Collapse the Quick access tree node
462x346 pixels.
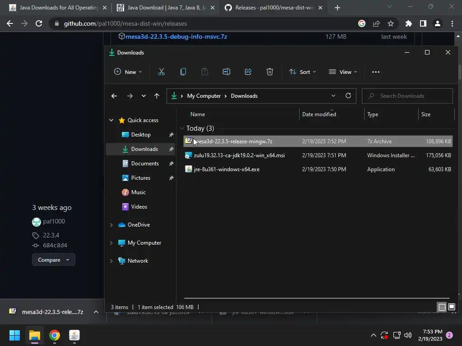point(111,120)
